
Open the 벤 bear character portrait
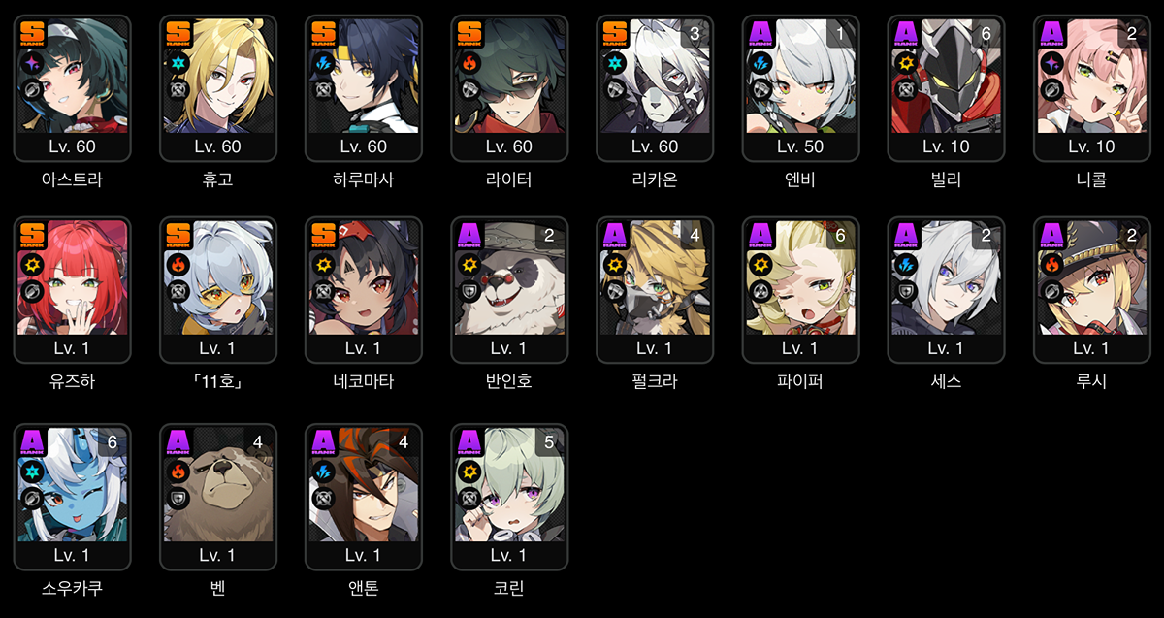click(x=218, y=497)
